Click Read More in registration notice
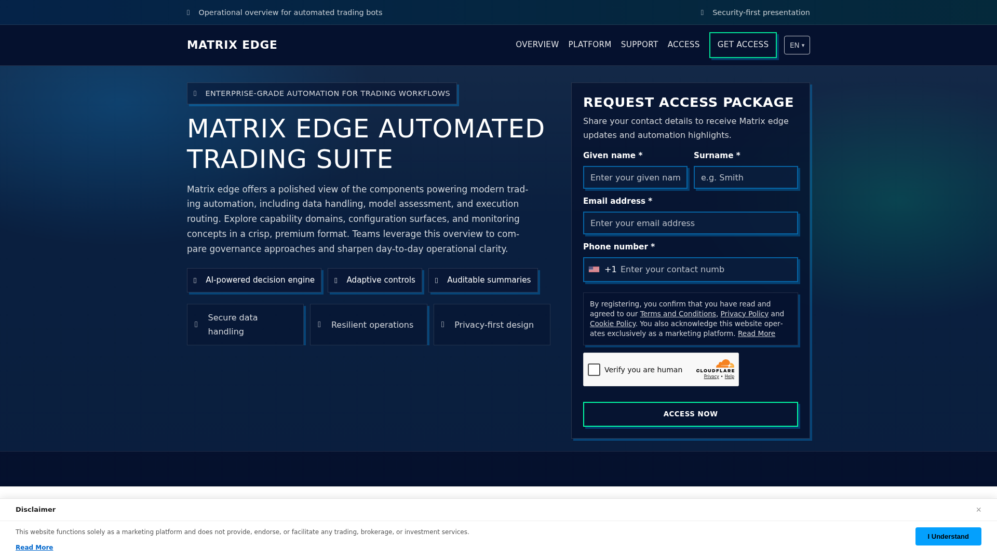The width and height of the screenshot is (997, 560). [x=756, y=333]
